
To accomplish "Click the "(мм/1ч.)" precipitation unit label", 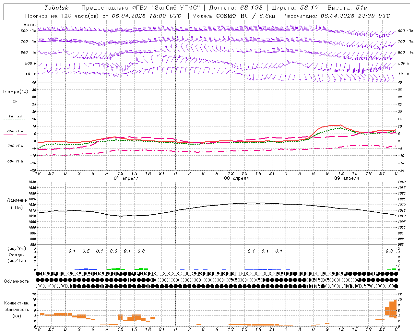I will 17,261.
